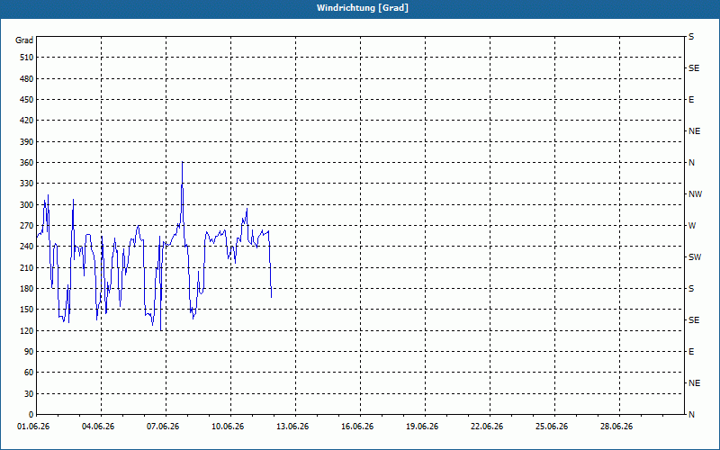Click the 360 degree axis label
This screenshot has width=720, height=450.
[x=27, y=163]
